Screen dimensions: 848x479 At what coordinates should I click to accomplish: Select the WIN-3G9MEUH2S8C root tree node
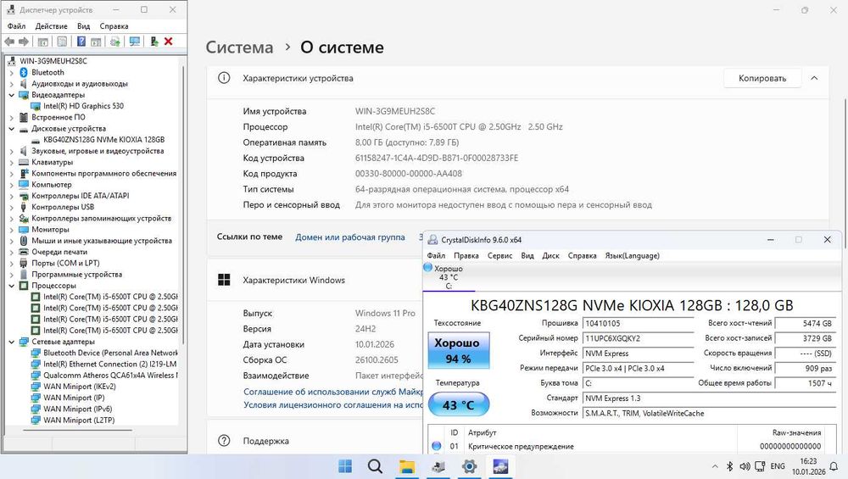point(53,61)
